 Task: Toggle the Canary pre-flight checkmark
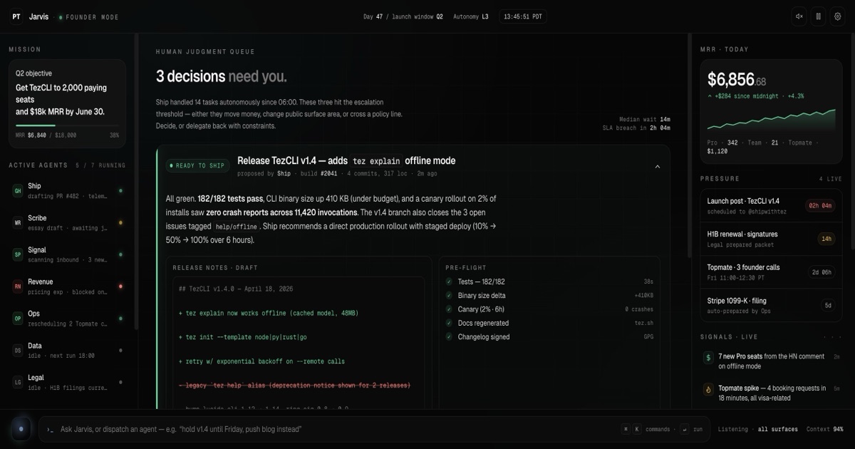click(449, 309)
